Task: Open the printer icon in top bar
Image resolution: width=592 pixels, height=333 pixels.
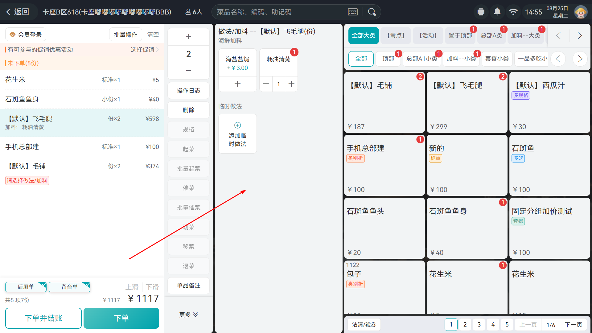Action: (481, 12)
